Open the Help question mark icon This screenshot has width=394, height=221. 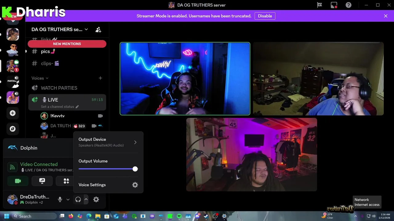348,5
